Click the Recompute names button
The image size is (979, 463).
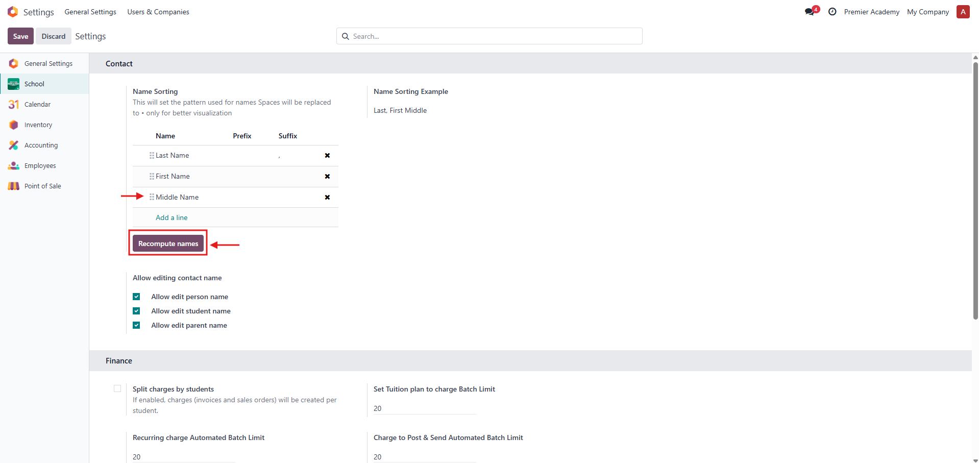(x=168, y=243)
